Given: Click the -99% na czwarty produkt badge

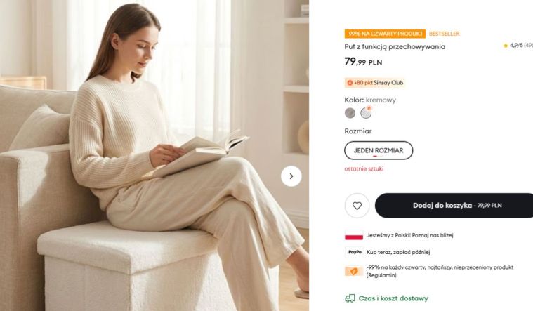Looking at the screenshot, I should click(x=385, y=34).
